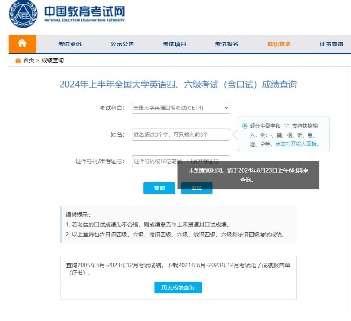Viewport: 351px width, 321px height.
Task: Go to the 考试项目 navigation item
Action: click(x=174, y=44)
